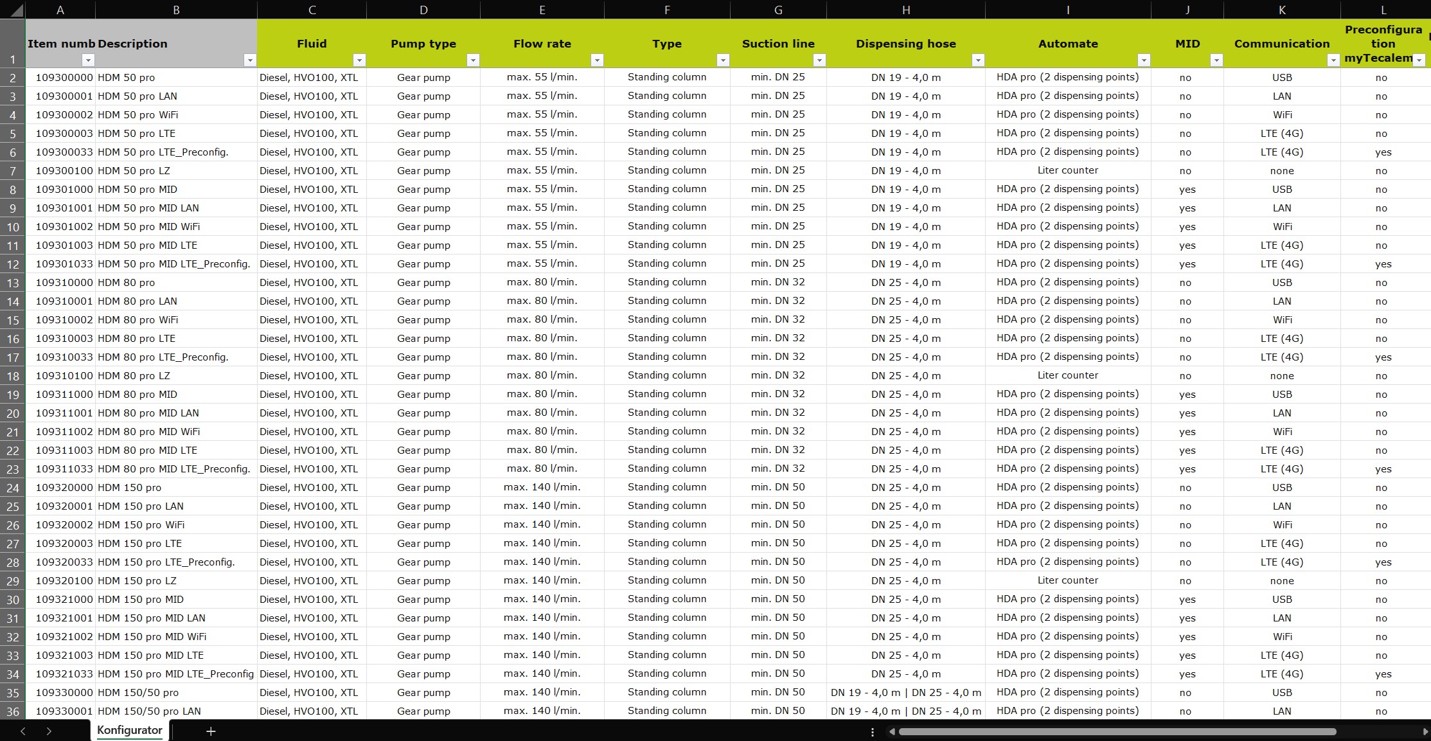Open the MID column filter dropdown
This screenshot has height=741, width=1431.
(1216, 60)
